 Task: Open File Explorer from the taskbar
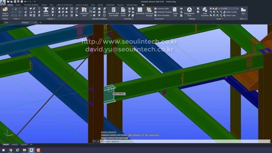pyautogui.click(x=25, y=150)
